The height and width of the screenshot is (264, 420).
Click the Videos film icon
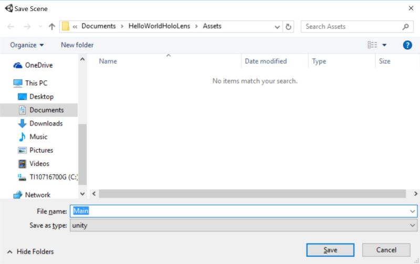pos(22,164)
